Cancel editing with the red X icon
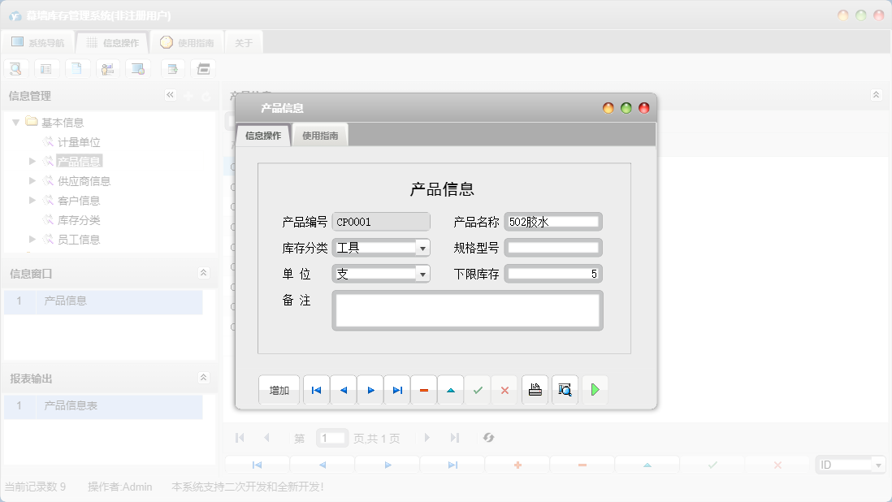Image resolution: width=892 pixels, height=502 pixels. click(504, 390)
